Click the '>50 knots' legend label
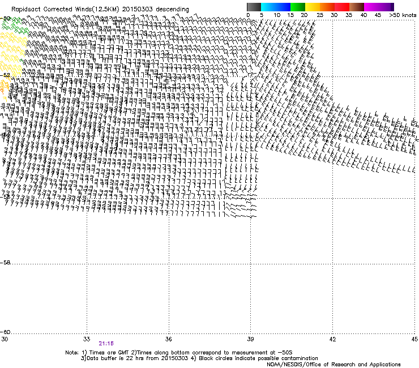419x368 pixels. 403,15
